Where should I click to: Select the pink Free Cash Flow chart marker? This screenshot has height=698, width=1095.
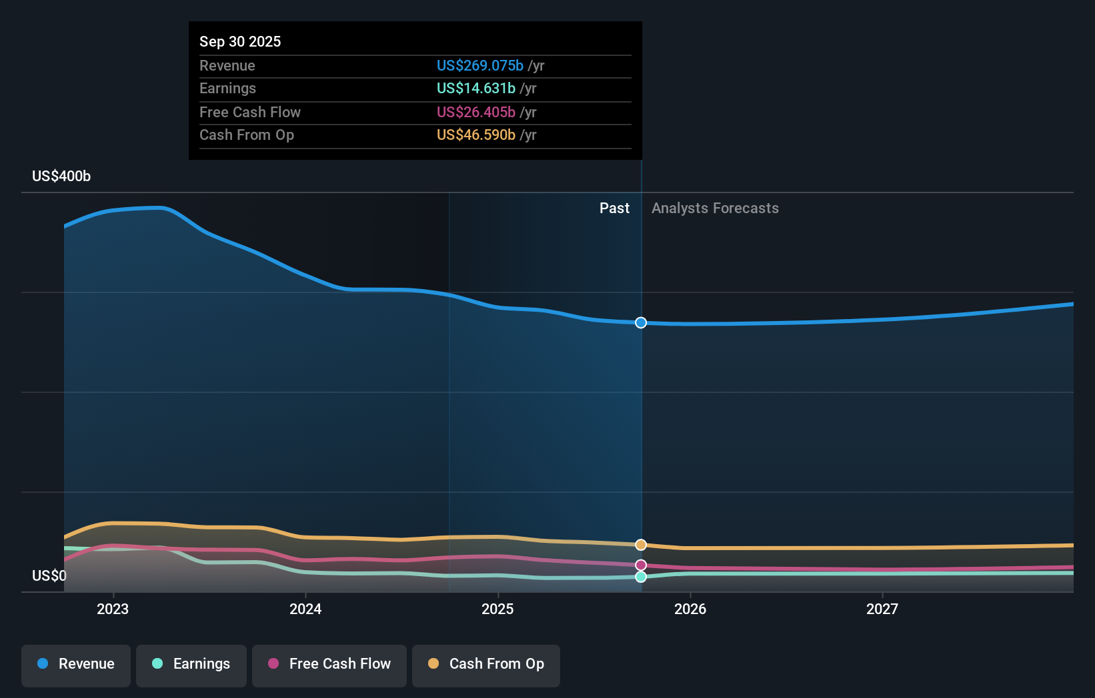coord(641,564)
